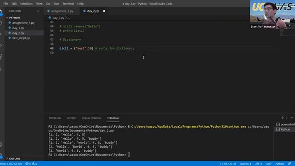Click the '# curly for dictionary' comment
The width and height of the screenshot is (295, 166).
(x=115, y=48)
